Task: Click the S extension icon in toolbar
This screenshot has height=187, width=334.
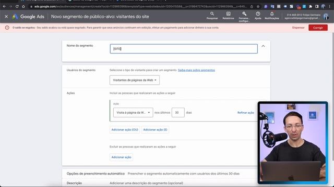Action: click(x=291, y=7)
